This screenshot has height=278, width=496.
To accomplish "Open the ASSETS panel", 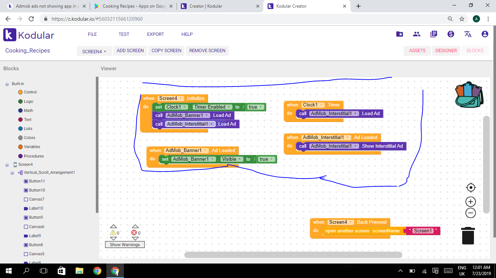I will click(417, 51).
